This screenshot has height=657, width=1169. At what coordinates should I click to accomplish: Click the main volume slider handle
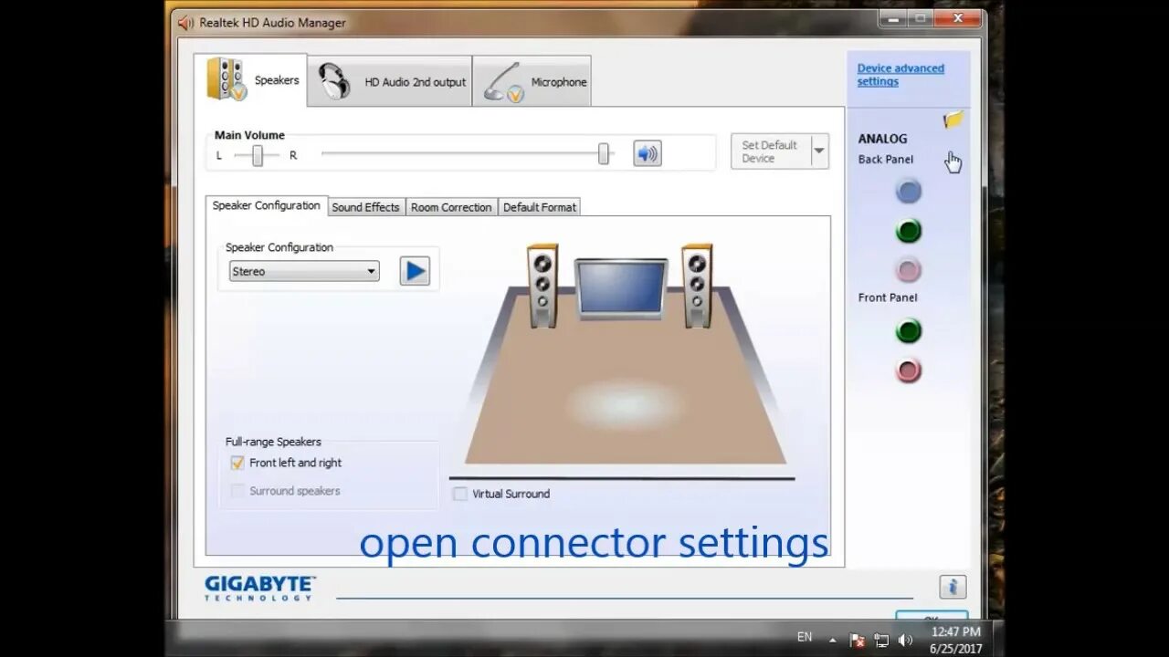coord(603,154)
